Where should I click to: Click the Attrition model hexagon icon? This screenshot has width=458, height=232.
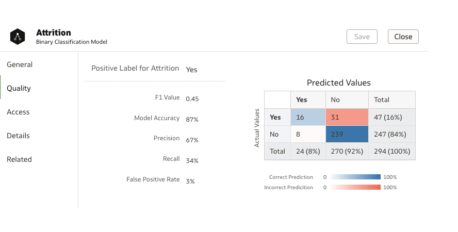click(x=18, y=37)
